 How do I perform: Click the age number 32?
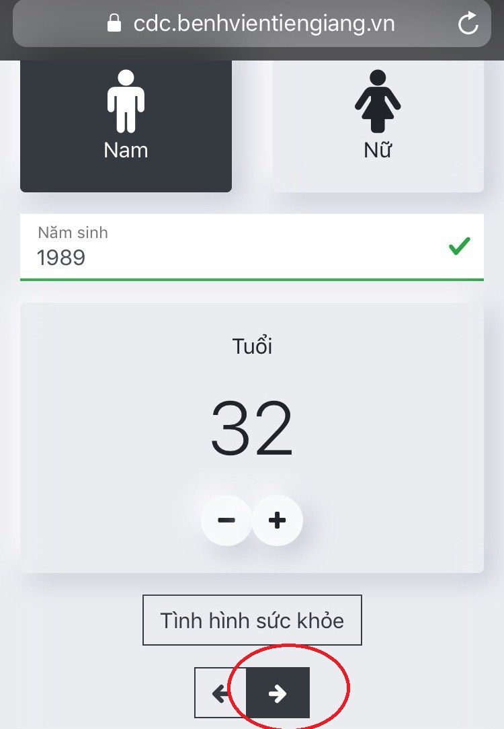pos(252,428)
